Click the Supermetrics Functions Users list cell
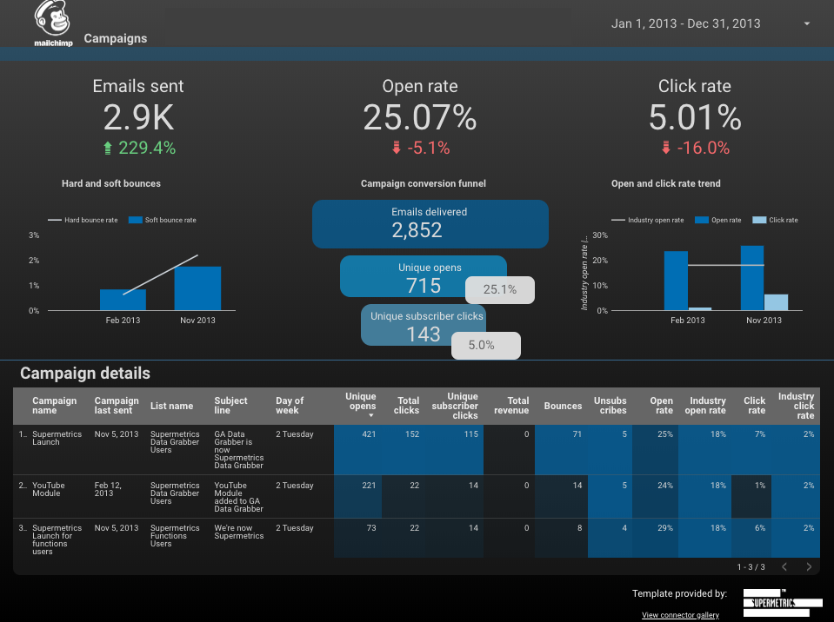Viewport: 834px width, 622px height. (x=175, y=535)
